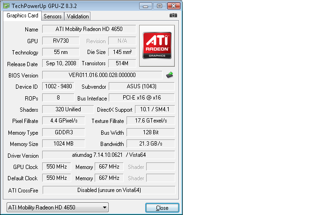Click the "Bus Interface" label
320x215 pixels.
point(92,99)
